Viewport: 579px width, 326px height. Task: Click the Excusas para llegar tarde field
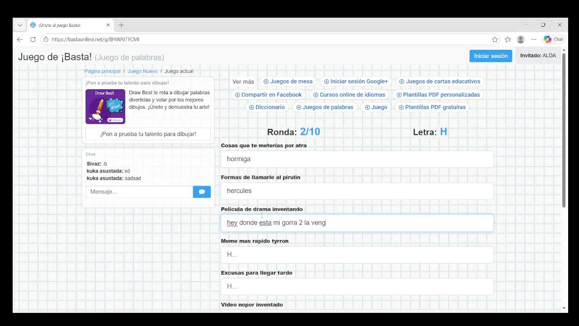tap(357, 286)
